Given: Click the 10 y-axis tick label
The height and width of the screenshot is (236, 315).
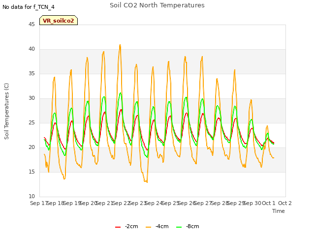Looking at the screenshot, I should tap(31, 197).
